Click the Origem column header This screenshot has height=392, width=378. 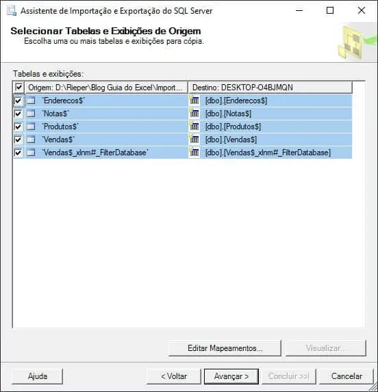tap(106, 88)
